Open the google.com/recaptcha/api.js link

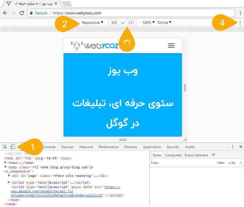65,191
